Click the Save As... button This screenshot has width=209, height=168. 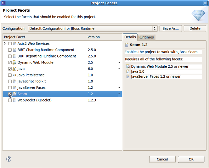pyautogui.click(x=171, y=28)
